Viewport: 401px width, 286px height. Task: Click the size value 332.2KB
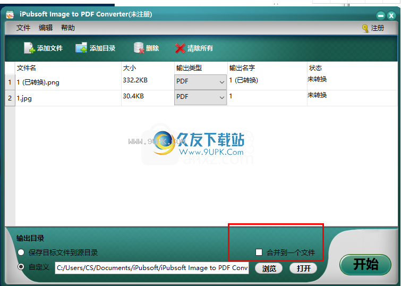[x=135, y=80]
